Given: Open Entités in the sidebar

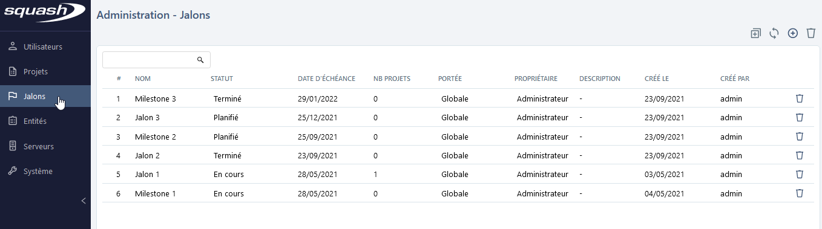Looking at the screenshot, I should pos(45,121).
